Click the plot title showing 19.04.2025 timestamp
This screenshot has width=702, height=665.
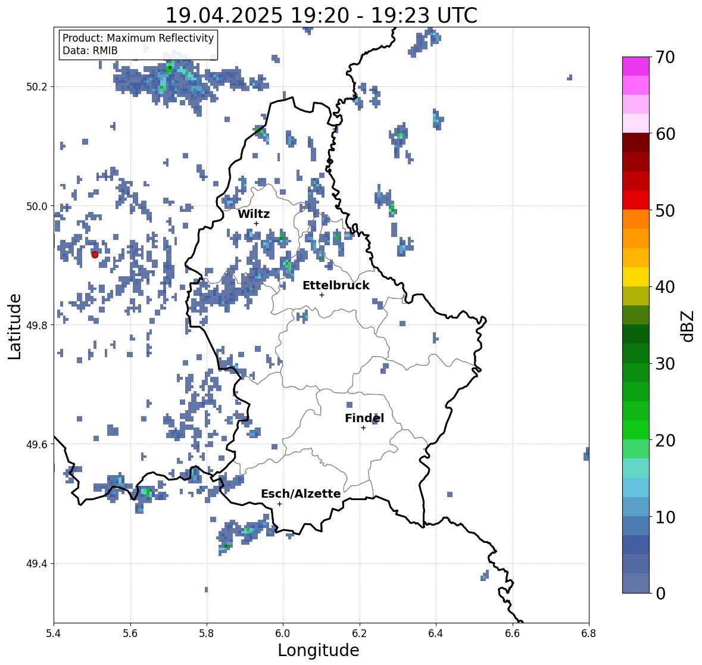322,15
